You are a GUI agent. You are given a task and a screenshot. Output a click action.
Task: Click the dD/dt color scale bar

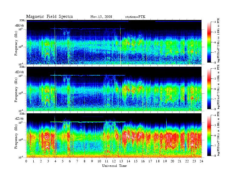tap(209, 89)
